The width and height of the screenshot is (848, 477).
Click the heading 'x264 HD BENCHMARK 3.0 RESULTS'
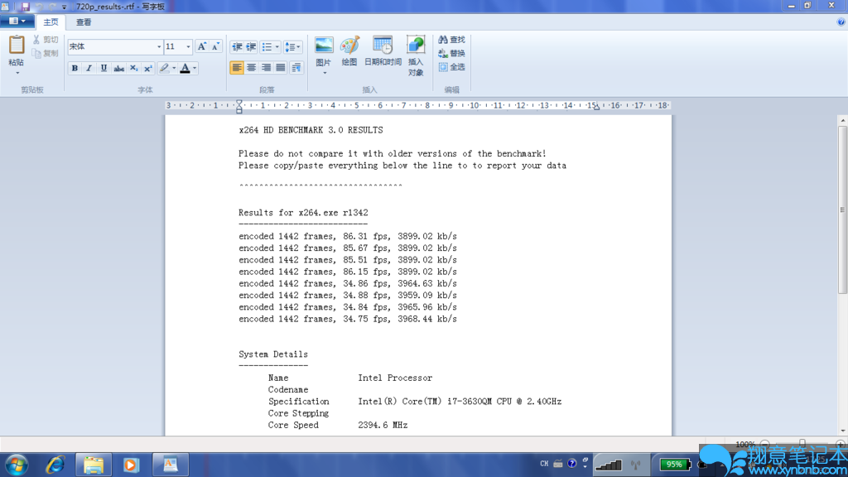tap(311, 130)
